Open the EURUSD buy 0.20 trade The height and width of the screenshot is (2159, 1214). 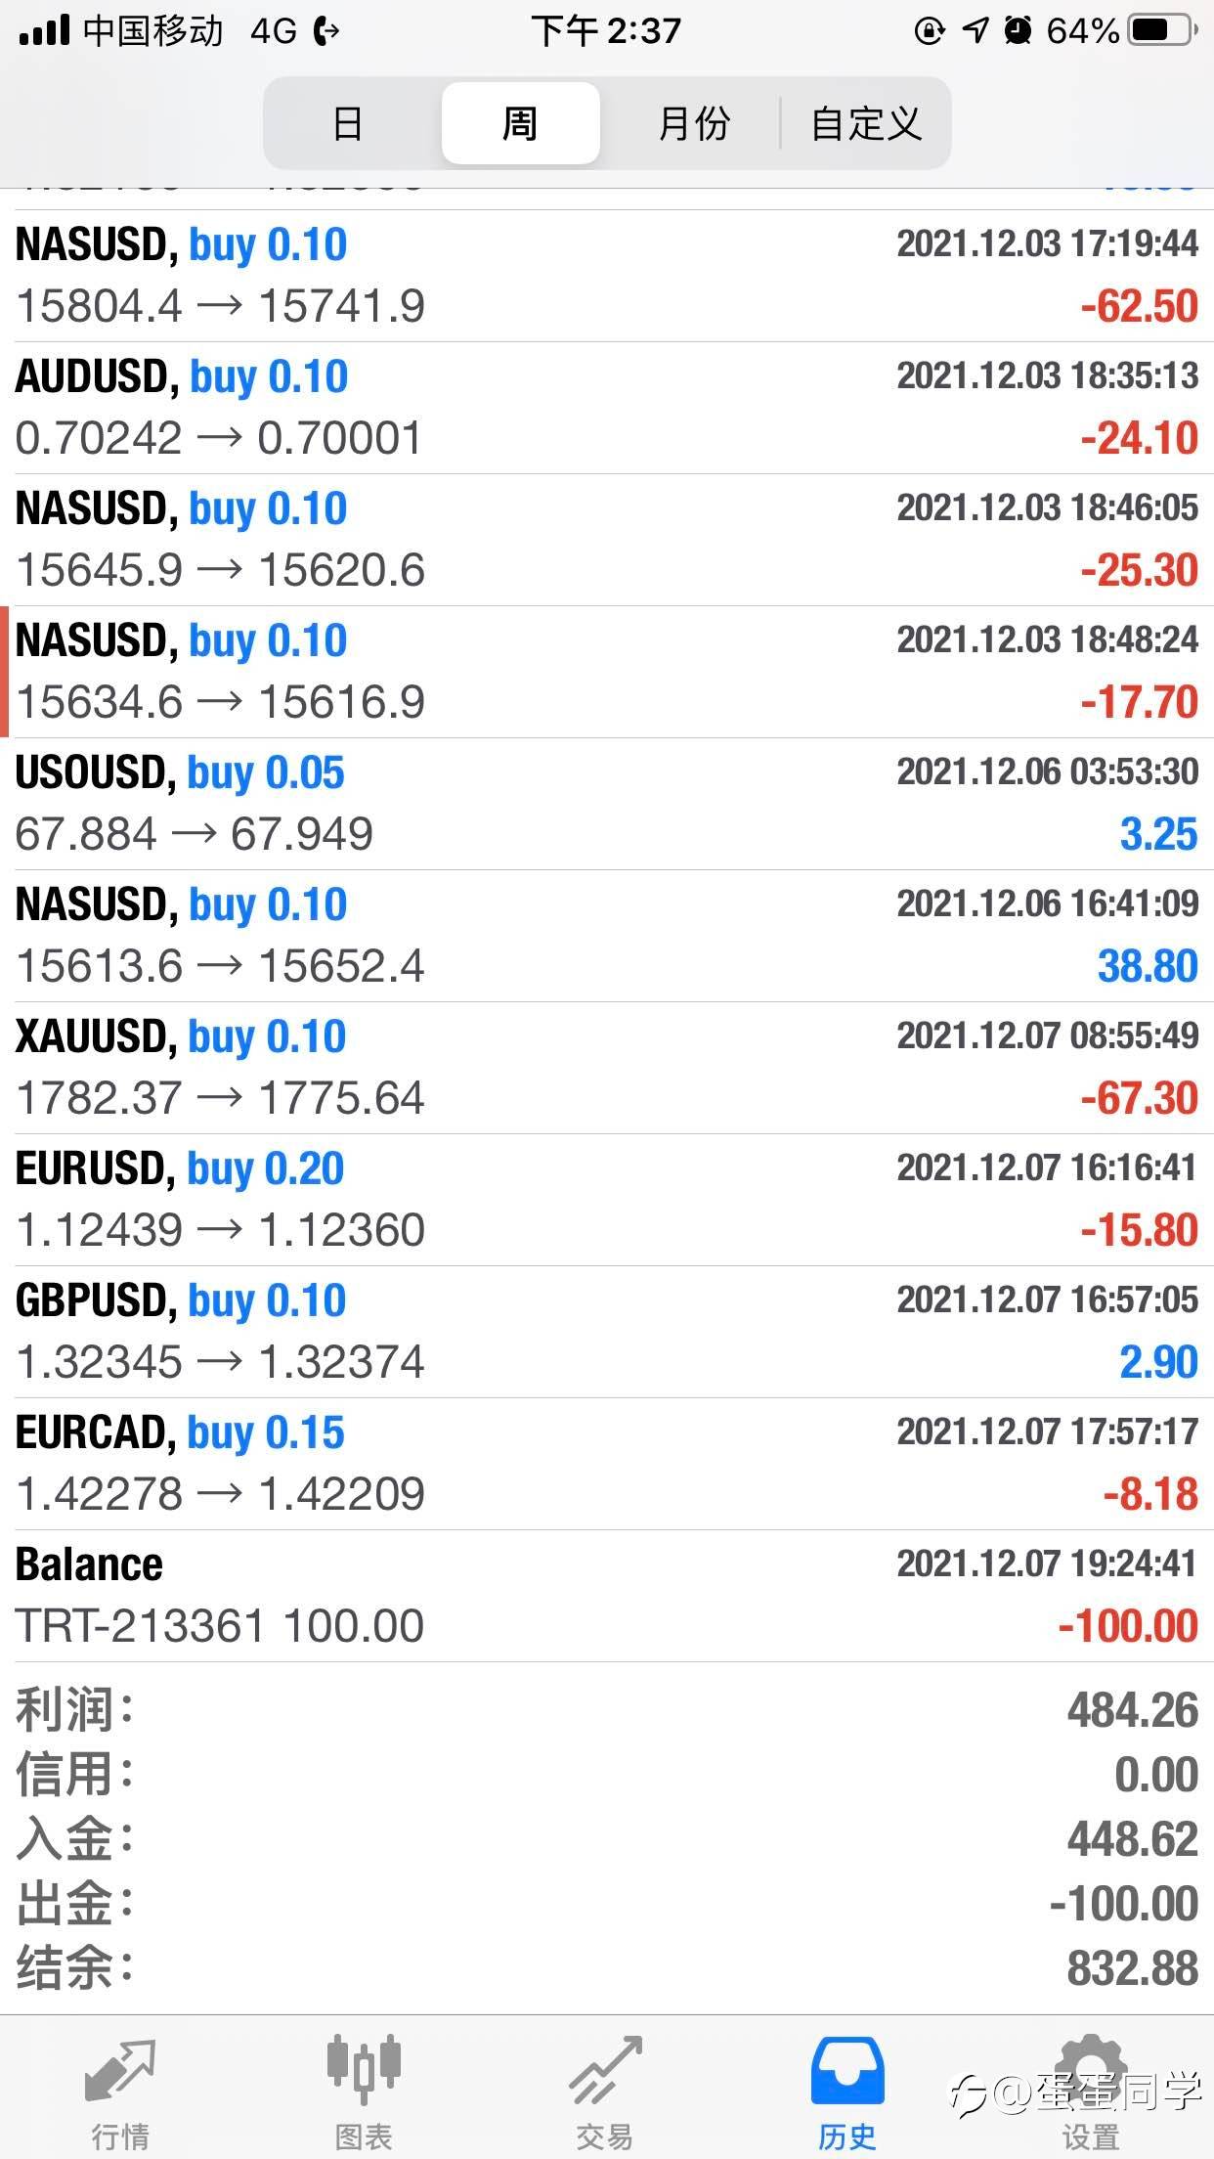pyautogui.click(x=606, y=1200)
